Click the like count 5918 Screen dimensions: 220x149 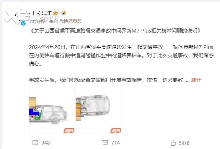[x=184, y=143]
